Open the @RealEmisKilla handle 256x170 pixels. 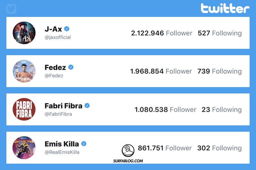coord(62,152)
